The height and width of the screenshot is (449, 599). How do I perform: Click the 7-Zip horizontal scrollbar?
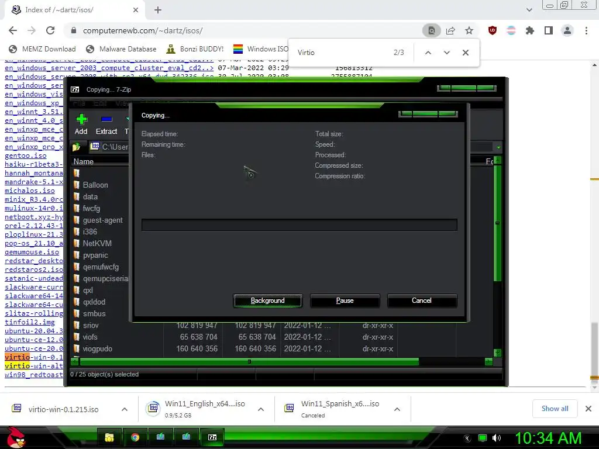(x=249, y=361)
